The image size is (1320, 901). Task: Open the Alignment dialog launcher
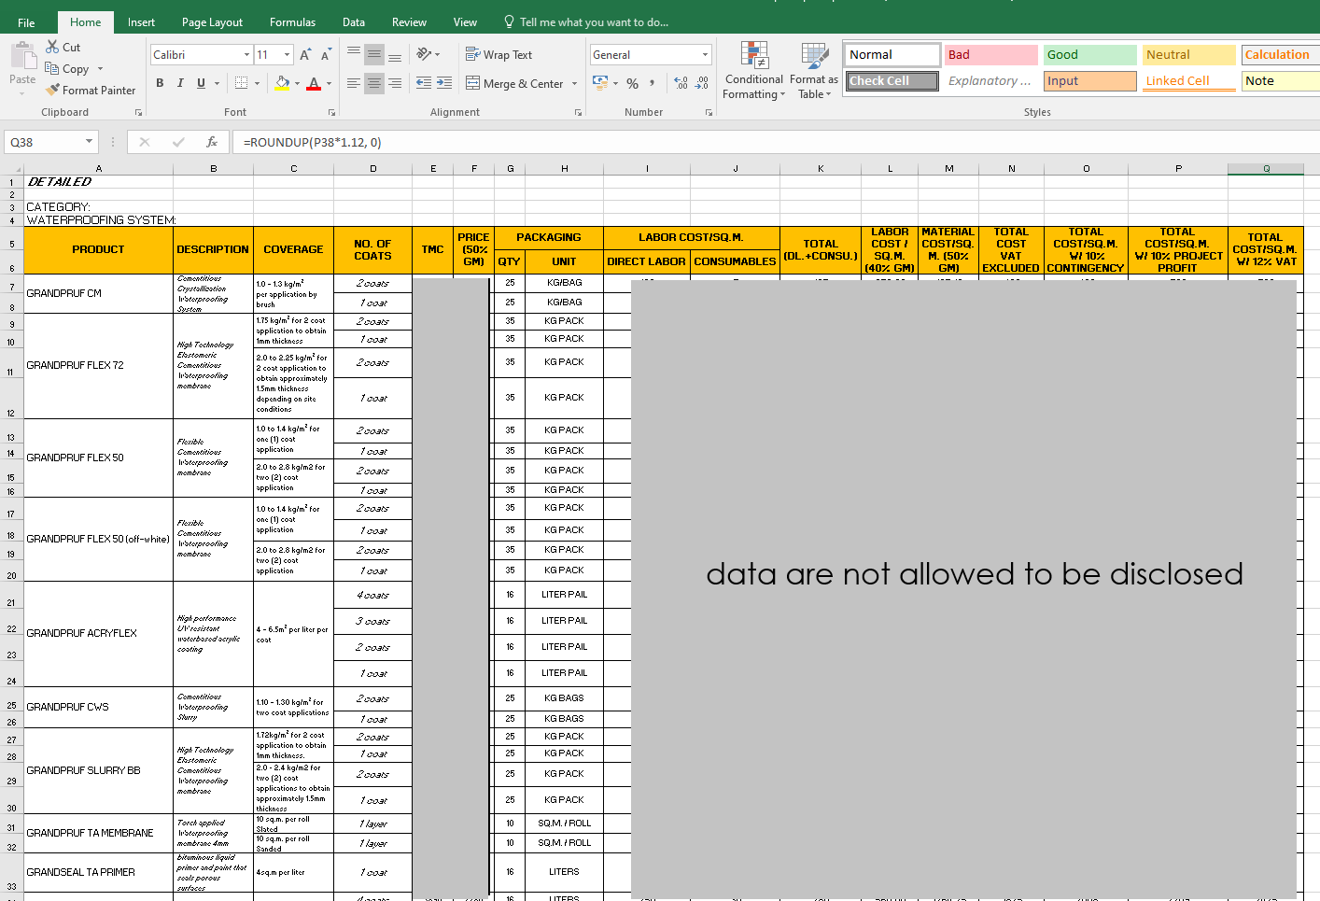[578, 112]
